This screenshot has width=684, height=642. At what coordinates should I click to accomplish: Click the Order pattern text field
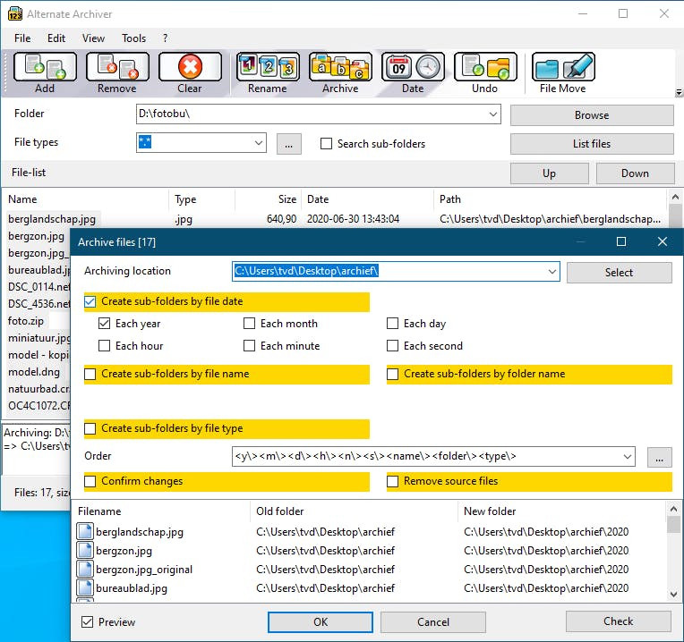[x=426, y=456]
